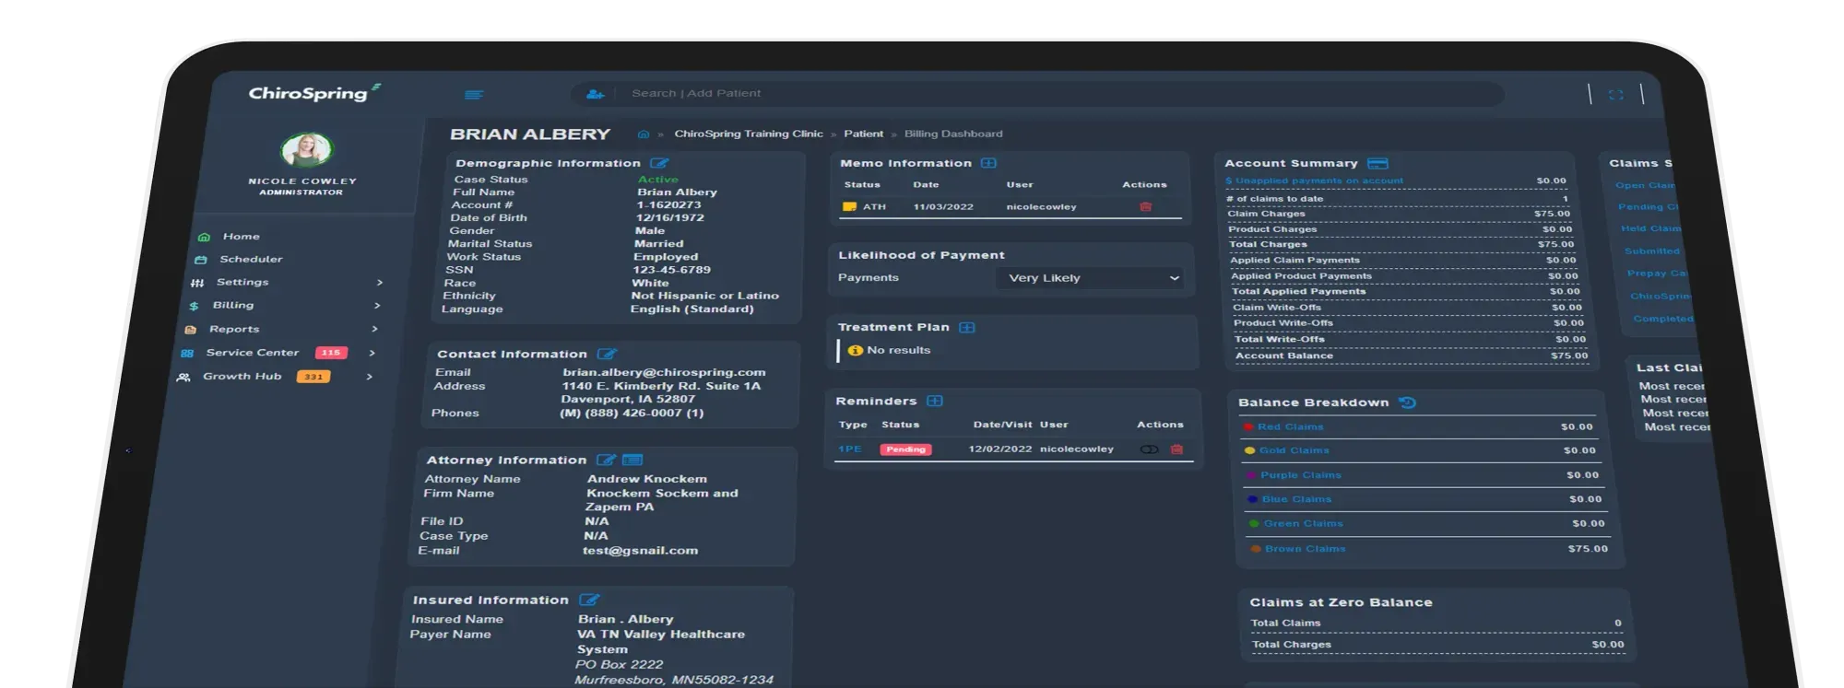Click the Balance Breakdown refresh icon
The image size is (1844, 688).
[1407, 402]
